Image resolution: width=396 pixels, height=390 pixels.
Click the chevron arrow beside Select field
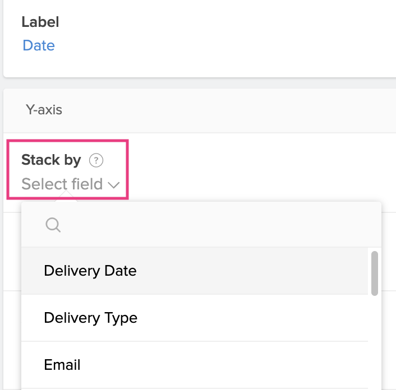tap(114, 185)
